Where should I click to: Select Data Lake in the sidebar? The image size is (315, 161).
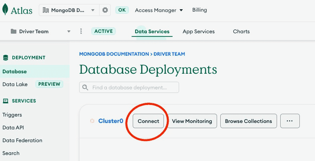click(x=15, y=85)
